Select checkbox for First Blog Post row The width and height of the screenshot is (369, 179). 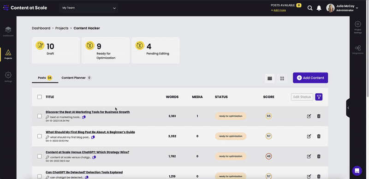[x=40, y=136]
